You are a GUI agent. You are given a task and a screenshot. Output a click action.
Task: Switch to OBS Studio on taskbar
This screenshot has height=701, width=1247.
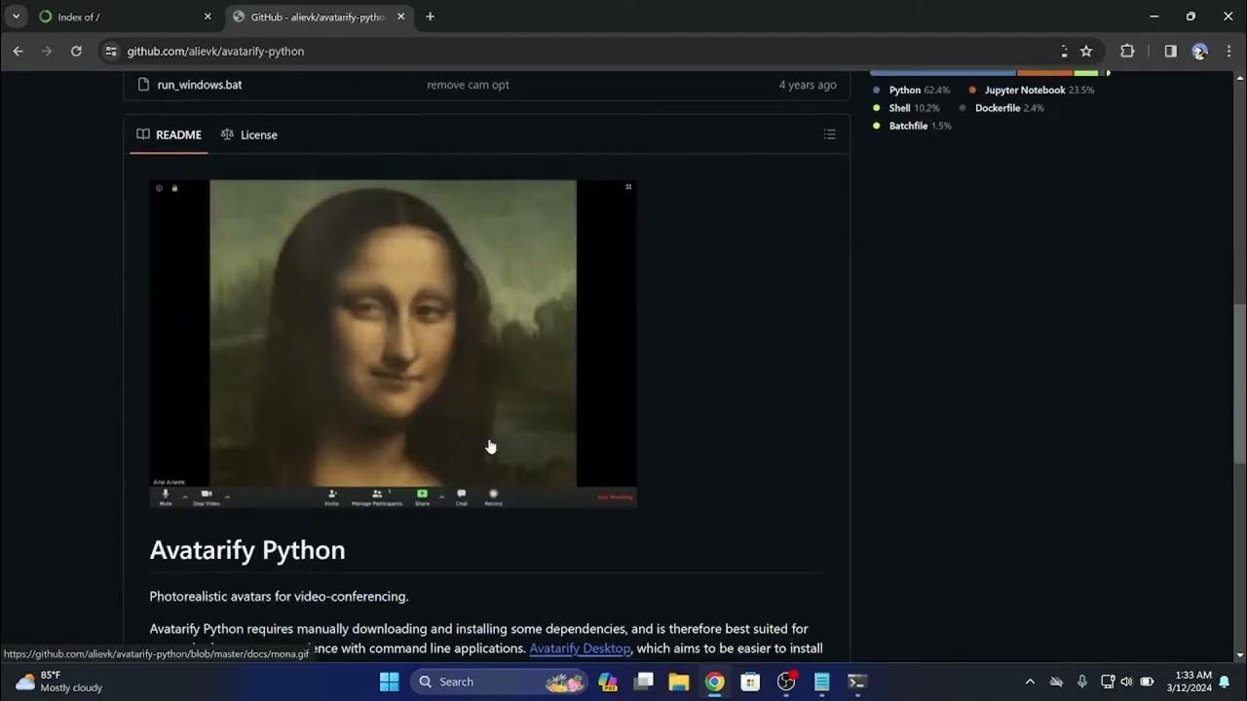pyautogui.click(x=786, y=682)
